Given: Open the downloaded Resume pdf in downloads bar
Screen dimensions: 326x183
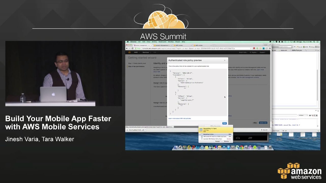Looking at the screenshot, I should point(136,130).
